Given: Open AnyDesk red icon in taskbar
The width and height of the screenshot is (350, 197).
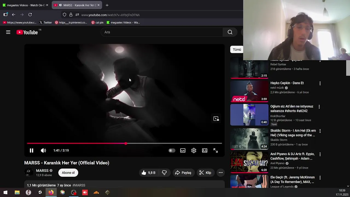Looking at the screenshot, I should pos(85,192).
